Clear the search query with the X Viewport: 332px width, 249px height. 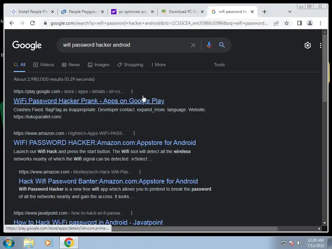pos(193,45)
